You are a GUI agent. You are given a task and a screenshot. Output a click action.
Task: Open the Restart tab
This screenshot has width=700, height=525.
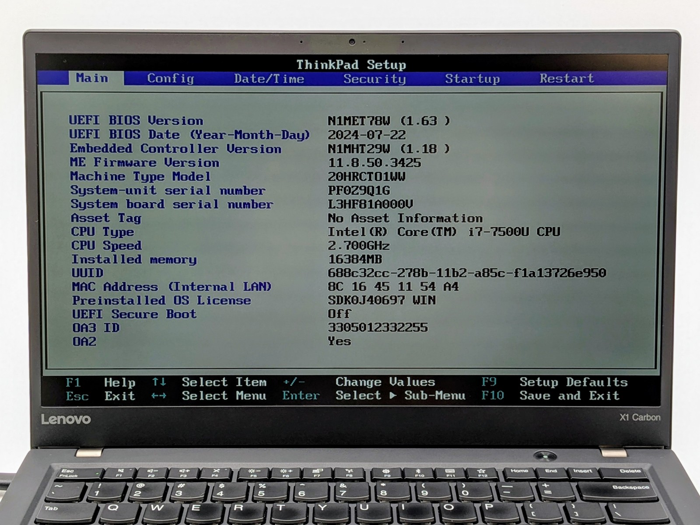click(567, 78)
